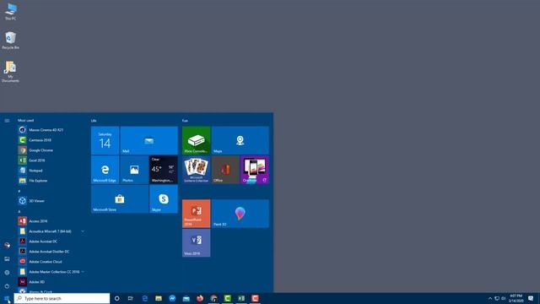Image resolution: width=540 pixels, height=304 pixels.
Task: Switch to Chrome on the taskbar
Action: pos(213,298)
